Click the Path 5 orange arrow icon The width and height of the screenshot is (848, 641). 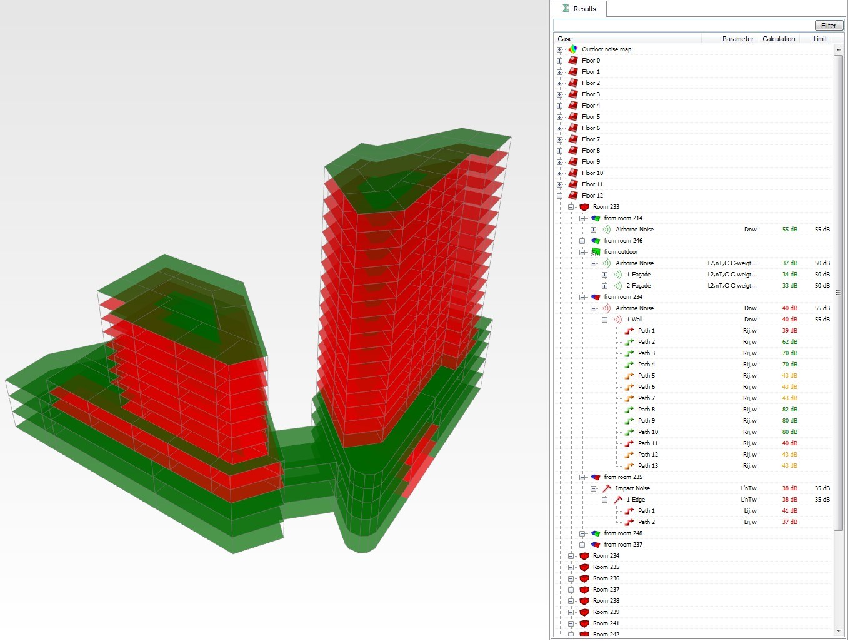coord(629,376)
